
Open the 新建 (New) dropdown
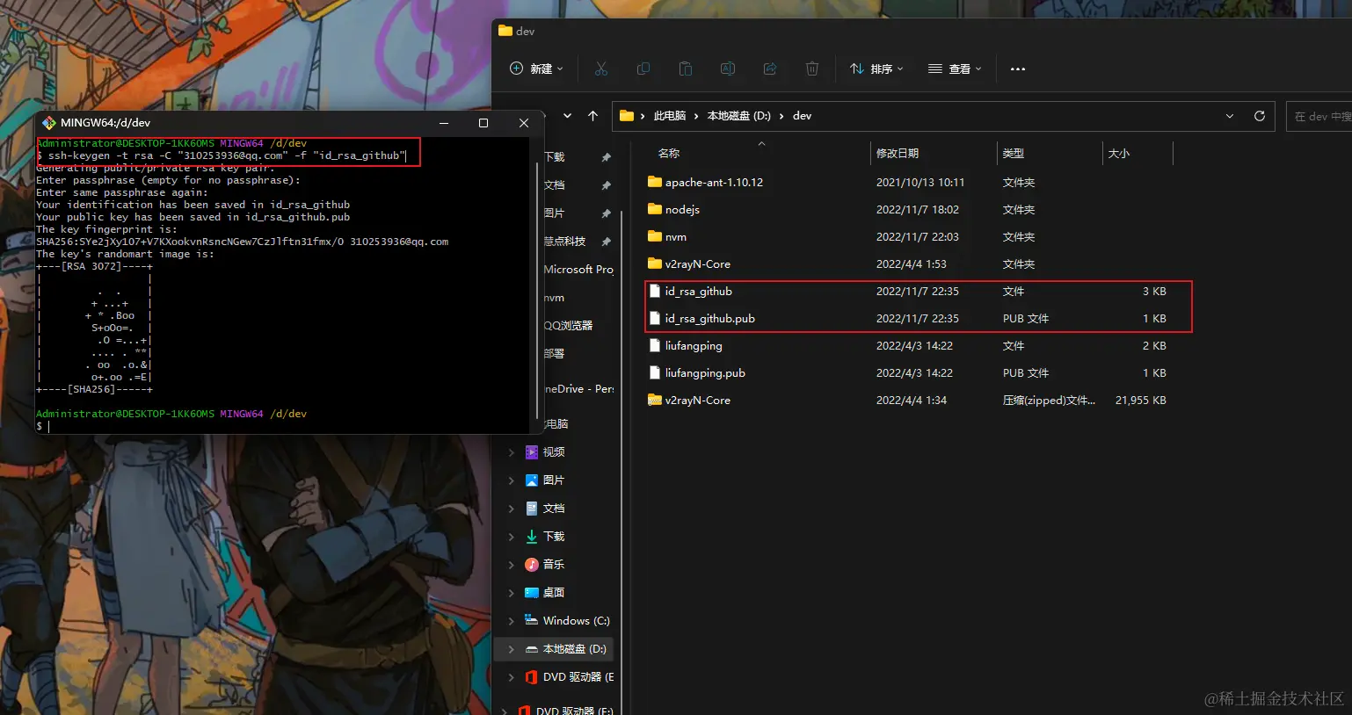coord(536,69)
